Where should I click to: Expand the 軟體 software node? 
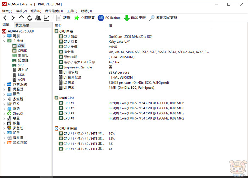(x=4, y=124)
